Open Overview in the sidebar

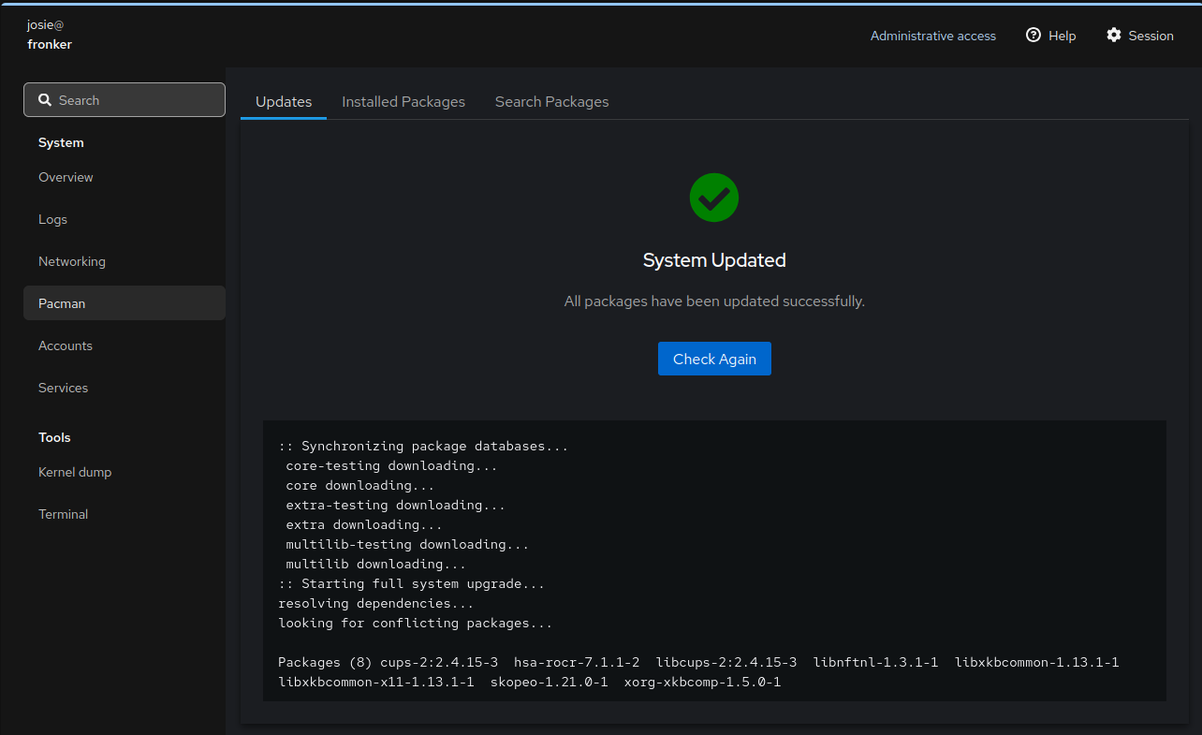coord(66,177)
